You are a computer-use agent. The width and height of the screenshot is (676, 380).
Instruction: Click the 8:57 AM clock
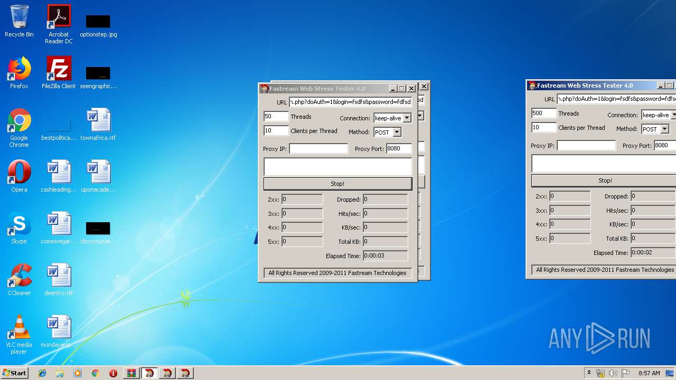(649, 373)
